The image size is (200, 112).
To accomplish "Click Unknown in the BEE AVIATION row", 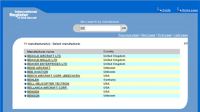I will coord(109,72).
